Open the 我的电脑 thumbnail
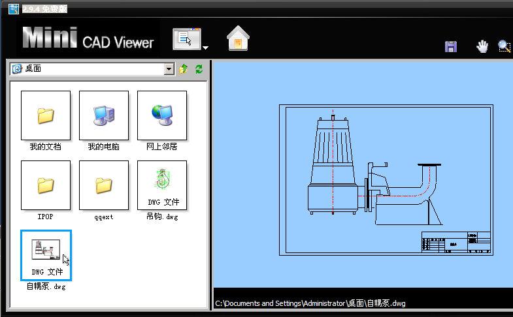 (x=103, y=115)
